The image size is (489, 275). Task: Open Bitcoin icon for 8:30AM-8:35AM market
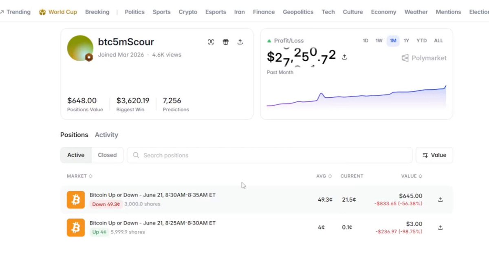76,200
